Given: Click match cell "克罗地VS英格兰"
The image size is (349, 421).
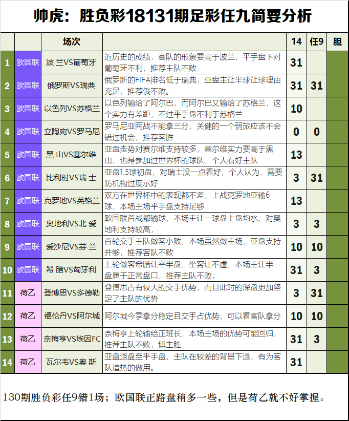Looking at the screenshot, I should point(72,201).
